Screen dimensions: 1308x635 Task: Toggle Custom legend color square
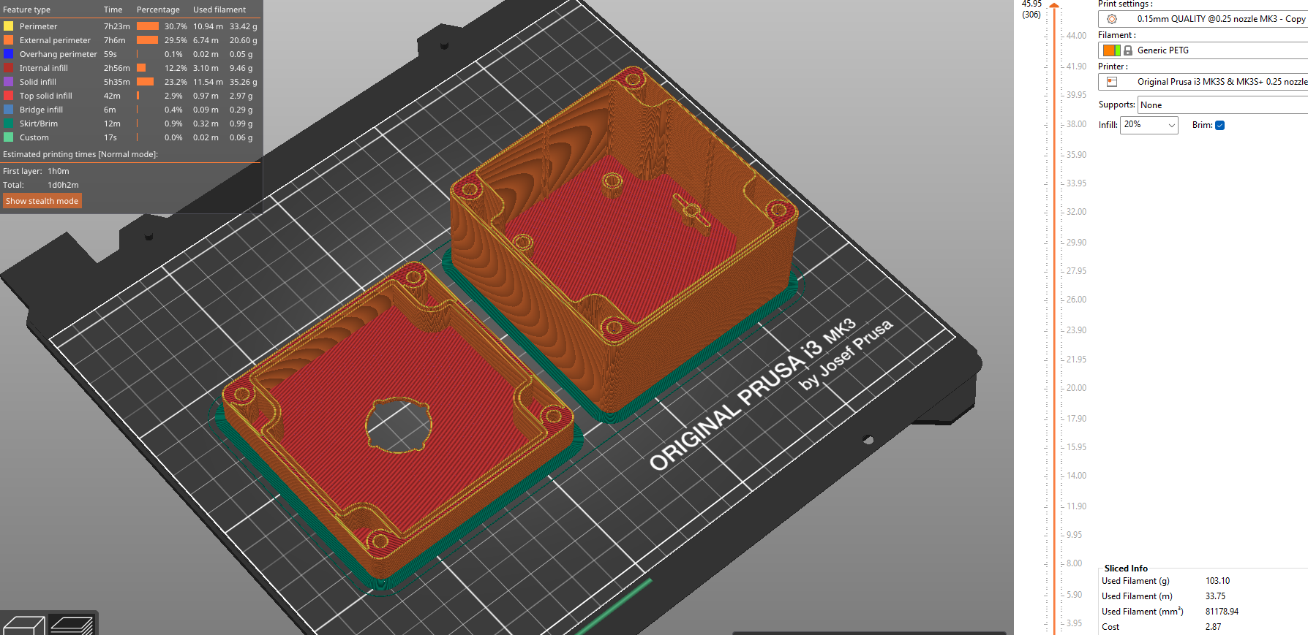coord(8,137)
